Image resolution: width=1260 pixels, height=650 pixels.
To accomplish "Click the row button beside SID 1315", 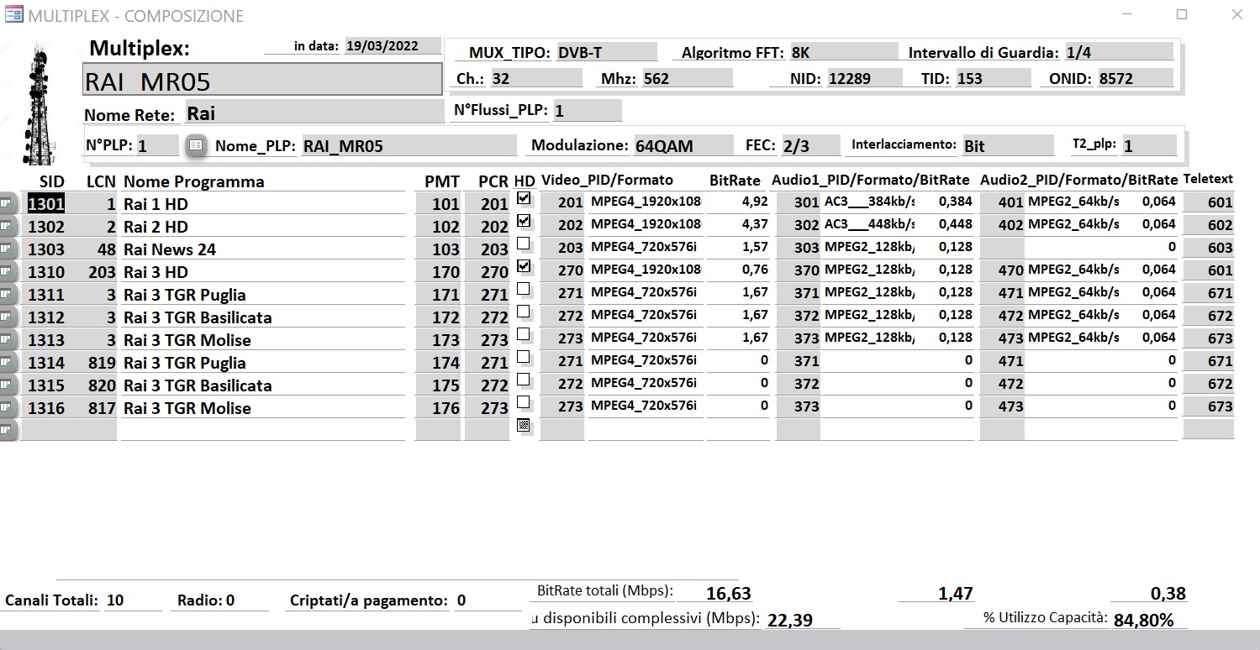I will [8, 385].
